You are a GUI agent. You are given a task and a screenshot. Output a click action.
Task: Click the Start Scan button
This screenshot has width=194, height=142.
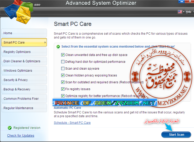pos(176,134)
